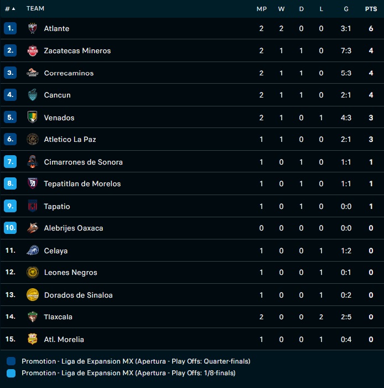Click the Cancun team crest
This screenshot has height=388, width=384.
point(33,95)
